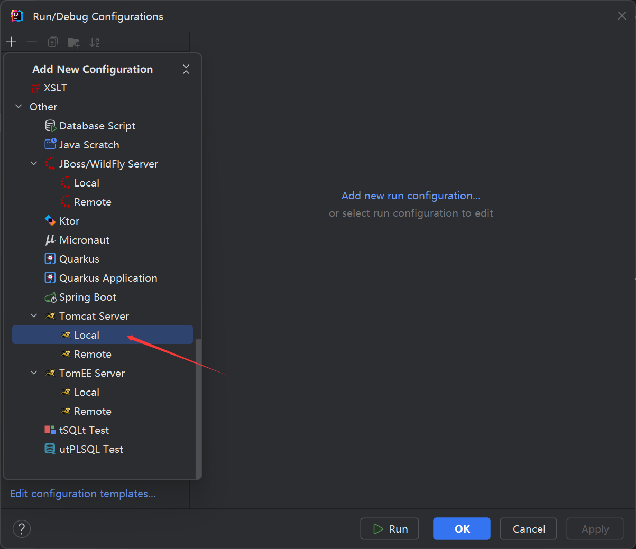The image size is (636, 549).
Task: Choose Java Scratch configuration type
Action: click(x=103, y=145)
